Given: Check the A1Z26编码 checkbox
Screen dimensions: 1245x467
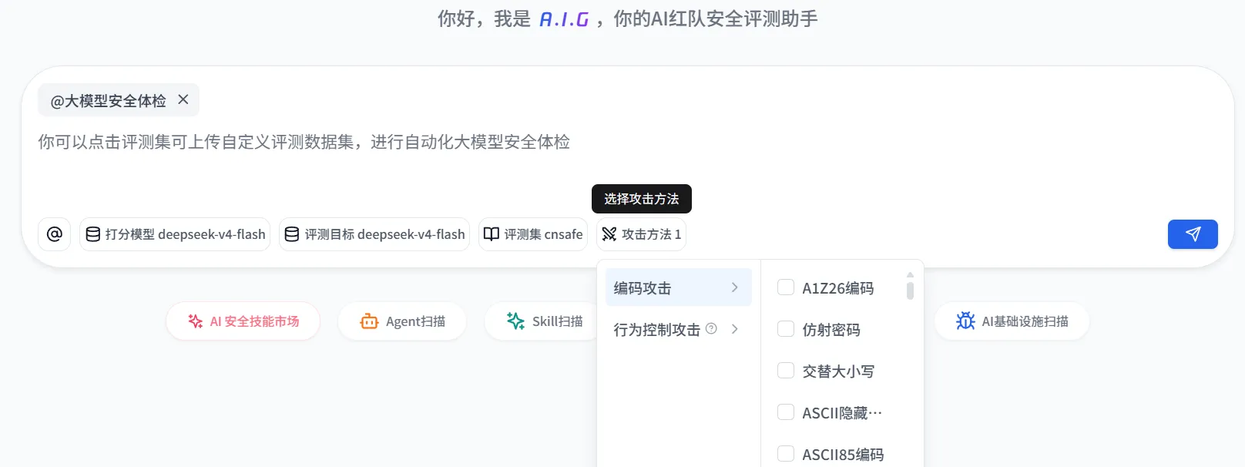Looking at the screenshot, I should pos(786,287).
